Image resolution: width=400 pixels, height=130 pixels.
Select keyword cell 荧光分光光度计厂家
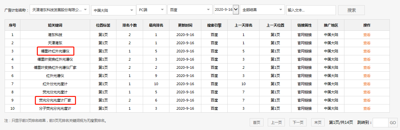point(55,100)
